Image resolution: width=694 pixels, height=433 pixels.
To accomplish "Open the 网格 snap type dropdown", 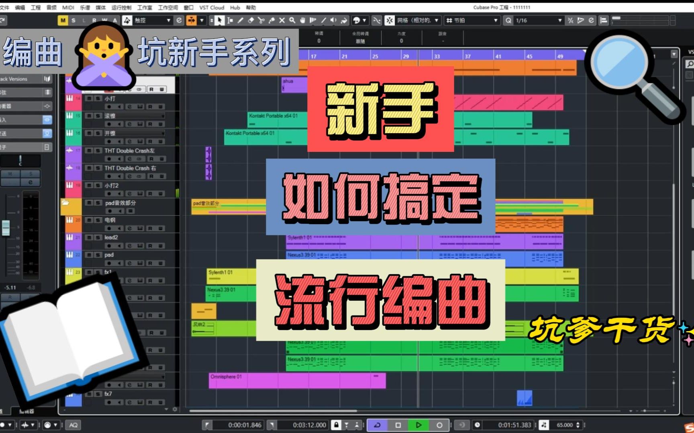I will pyautogui.click(x=437, y=20).
